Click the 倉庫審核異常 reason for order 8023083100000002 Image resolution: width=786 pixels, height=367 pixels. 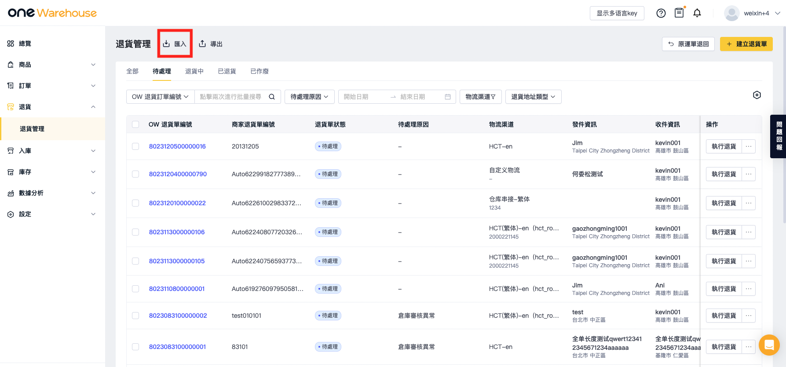tap(417, 316)
